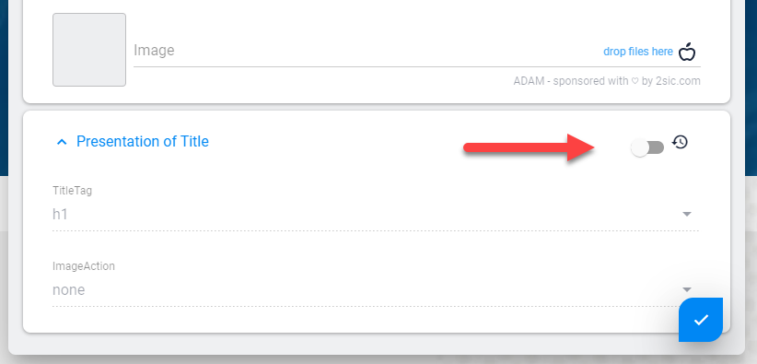Click the TitleTag field label
Screen dimensions: 757x364
72,191
